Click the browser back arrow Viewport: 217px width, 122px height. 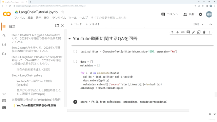click(2, 6)
